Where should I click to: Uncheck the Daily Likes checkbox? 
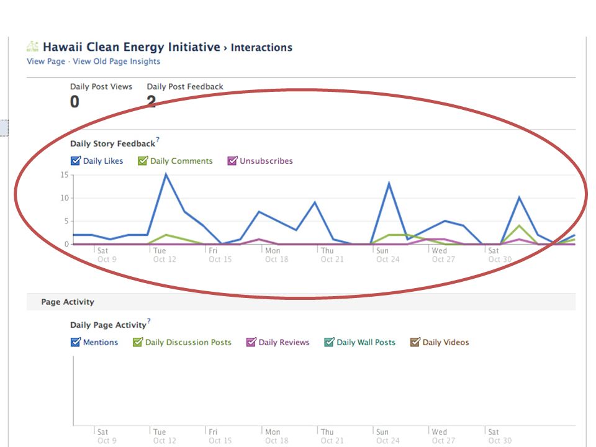[76, 161]
